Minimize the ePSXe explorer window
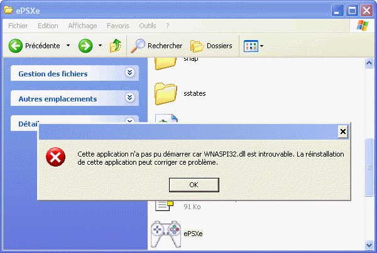This screenshot has width=377, height=253. [x=337, y=11]
